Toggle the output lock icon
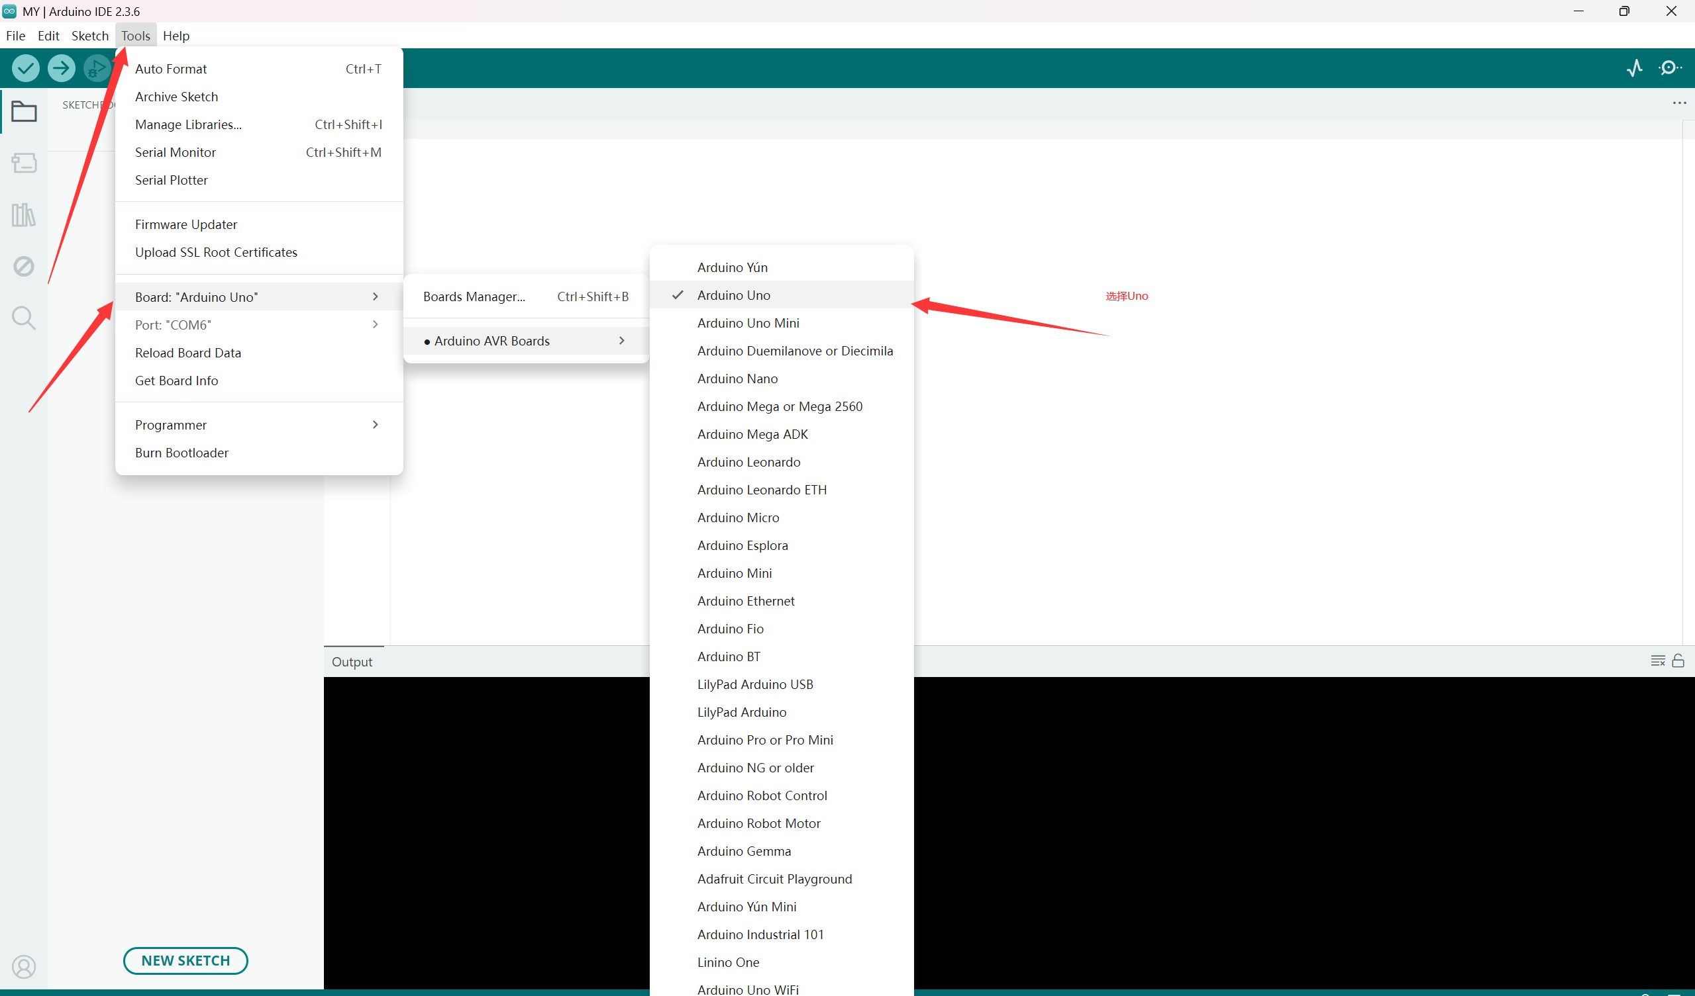 (x=1678, y=661)
